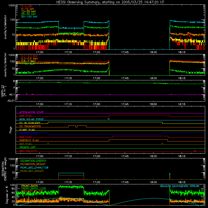
Task: Select the yellow FRONT_RATIO legend label
Action: point(29,186)
